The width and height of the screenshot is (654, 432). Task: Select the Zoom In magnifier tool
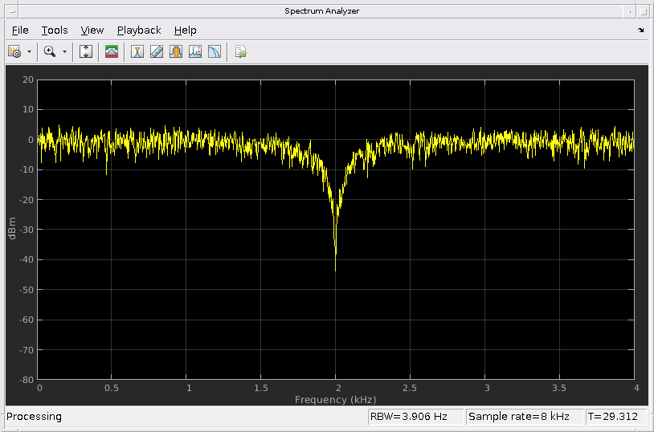[49, 51]
